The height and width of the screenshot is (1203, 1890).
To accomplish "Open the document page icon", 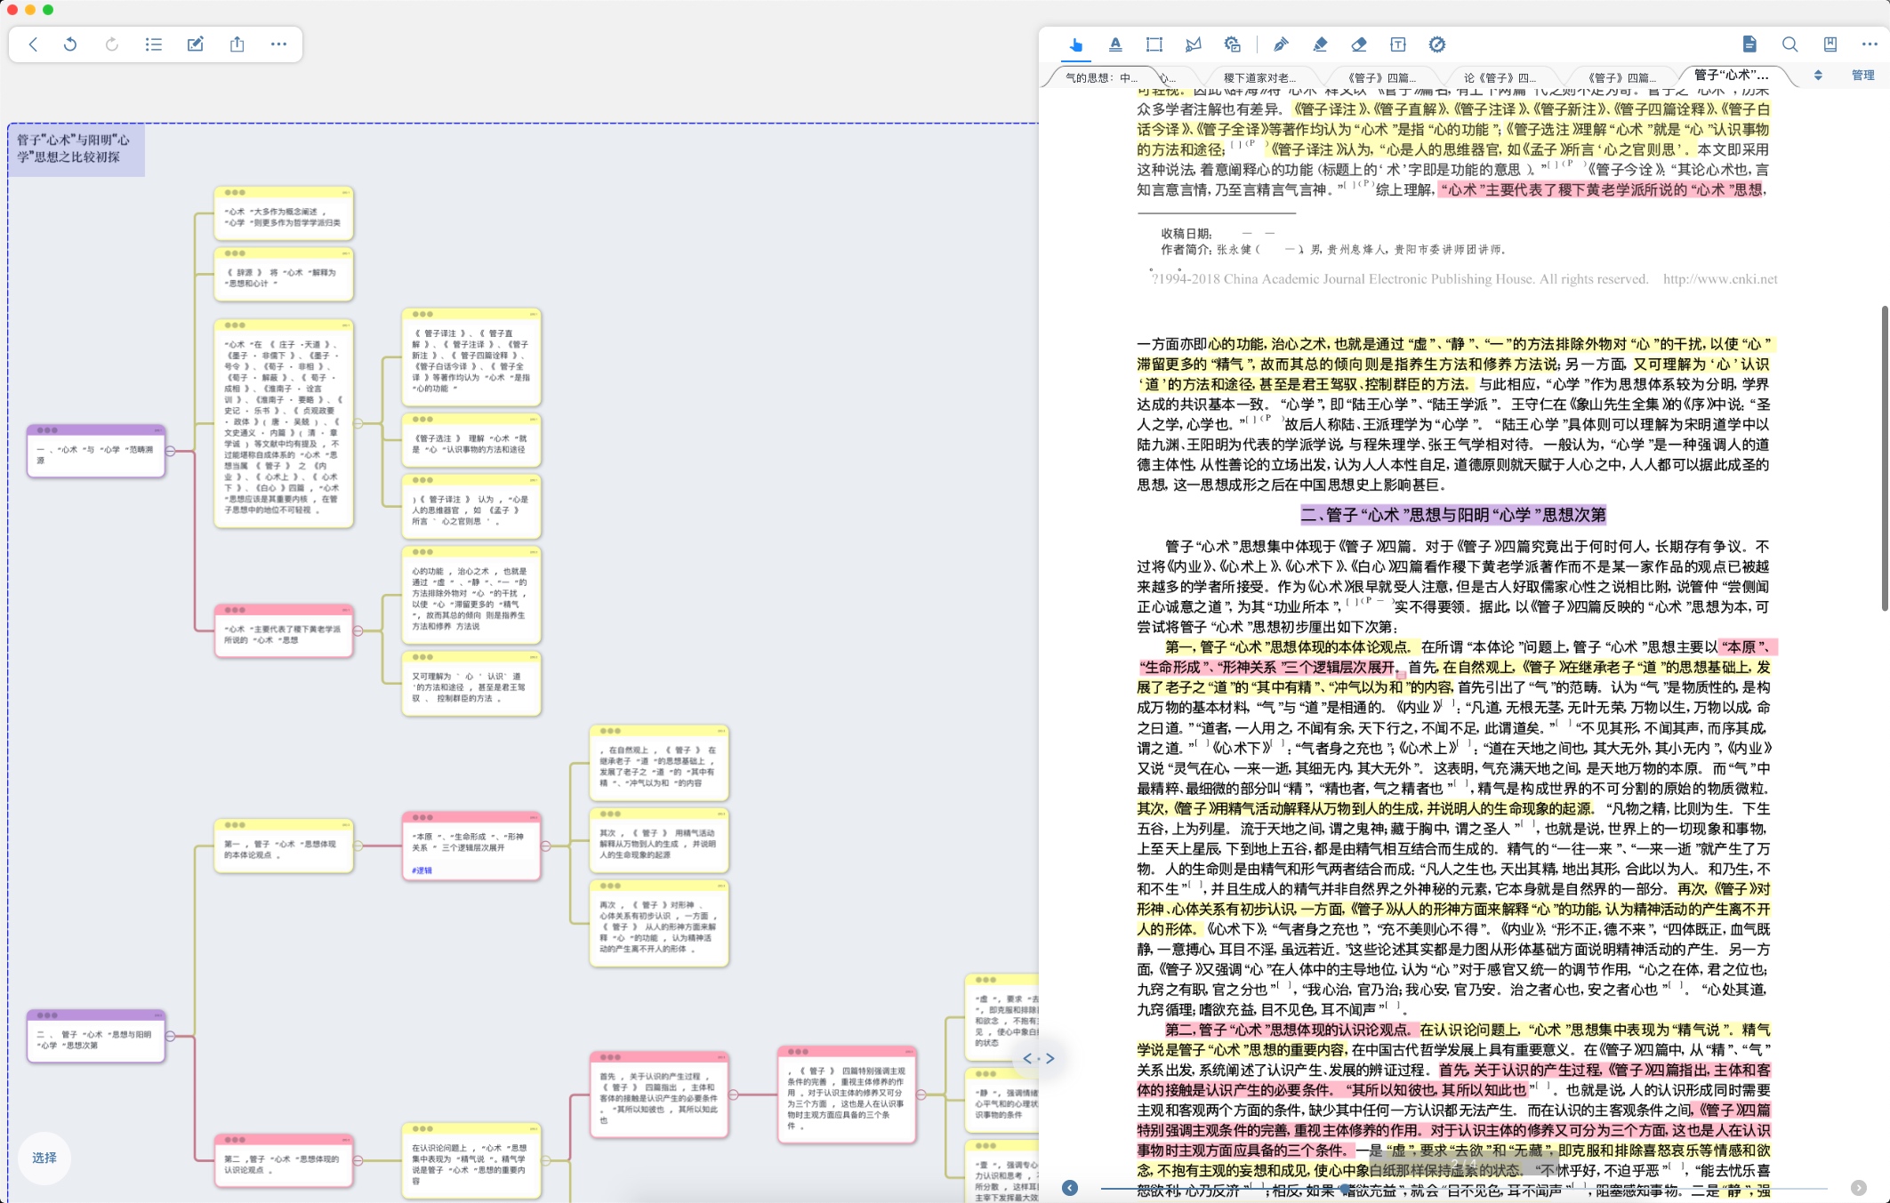I will [1749, 44].
